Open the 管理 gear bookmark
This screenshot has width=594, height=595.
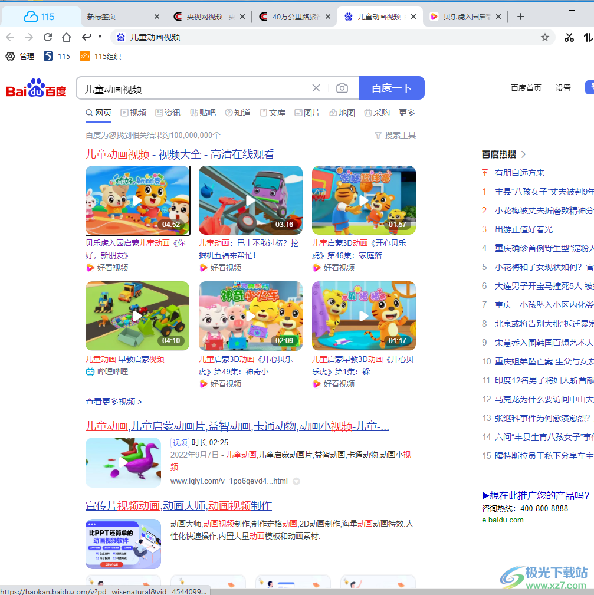pos(19,57)
